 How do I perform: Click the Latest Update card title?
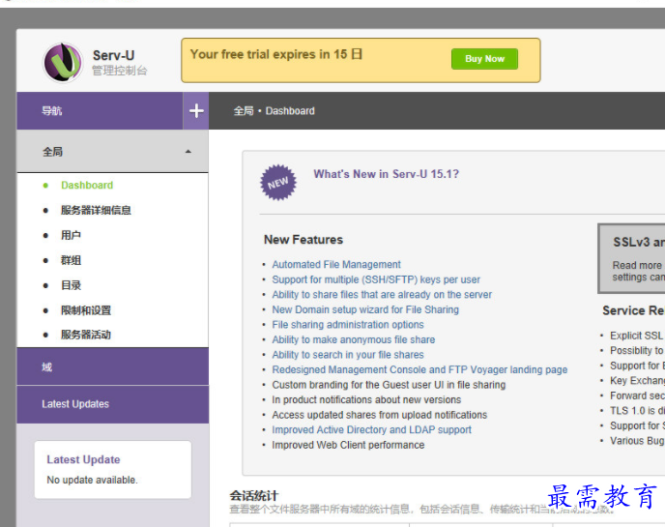pos(83,459)
